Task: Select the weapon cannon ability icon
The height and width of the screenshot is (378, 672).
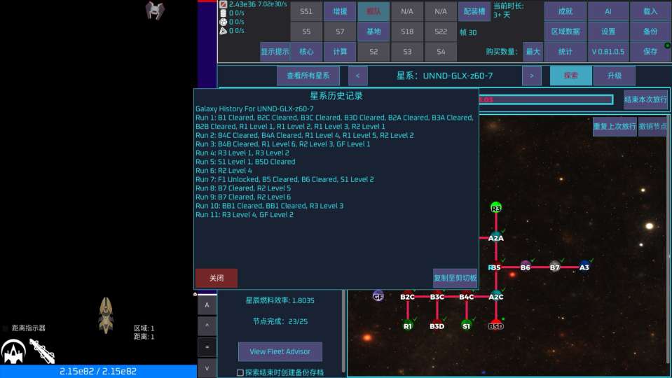Action: coord(42,351)
